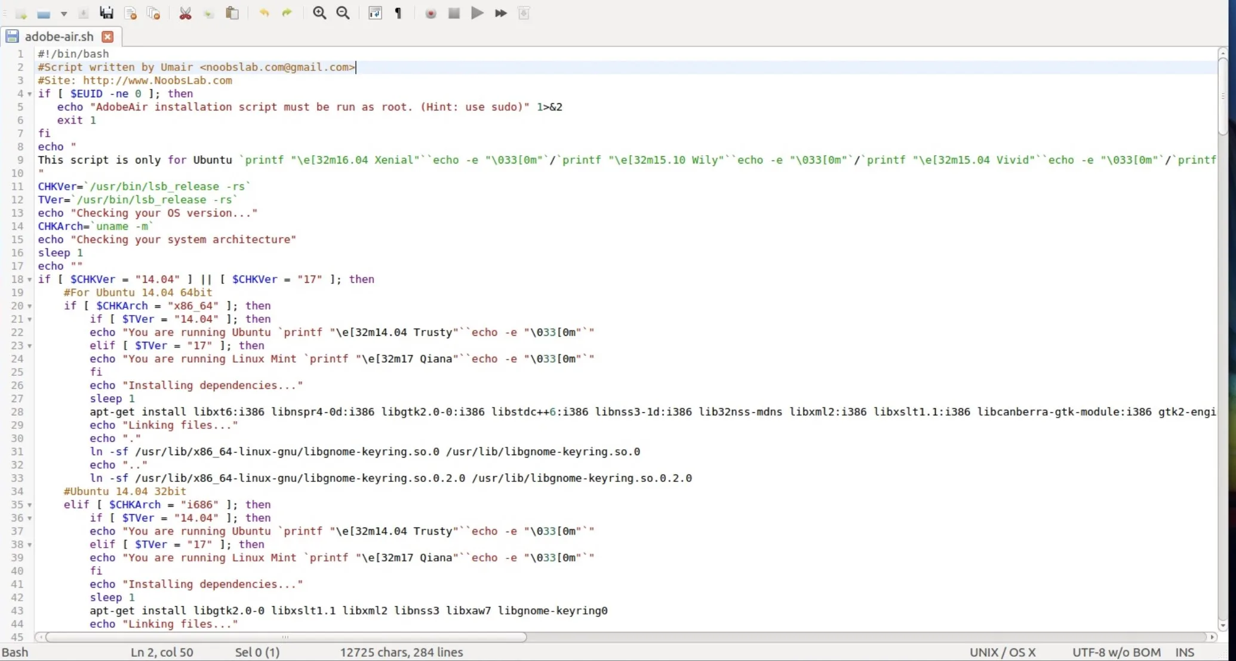The height and width of the screenshot is (661, 1236).
Task: Close the adobe-air.sh tab
Action: click(107, 36)
